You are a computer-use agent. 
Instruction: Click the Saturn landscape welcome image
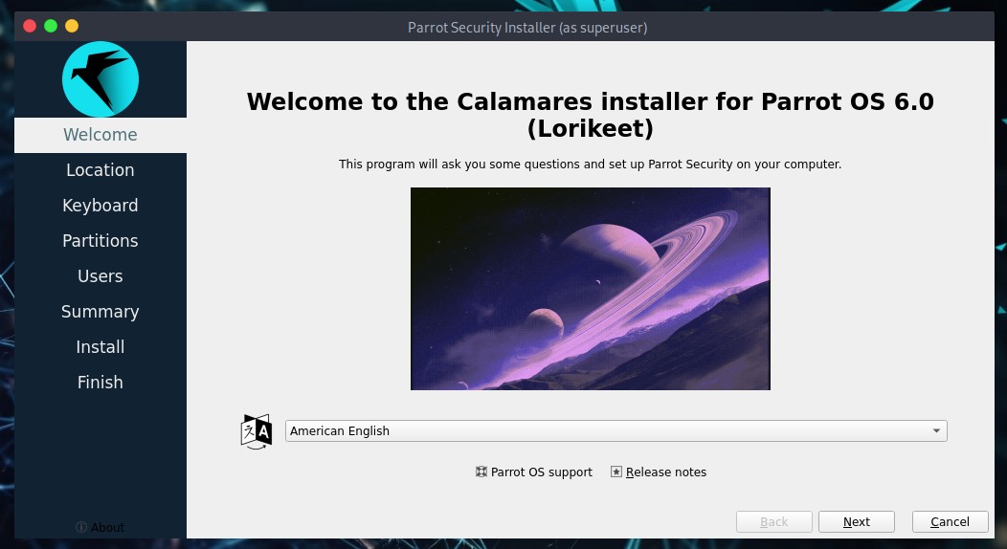[591, 289]
